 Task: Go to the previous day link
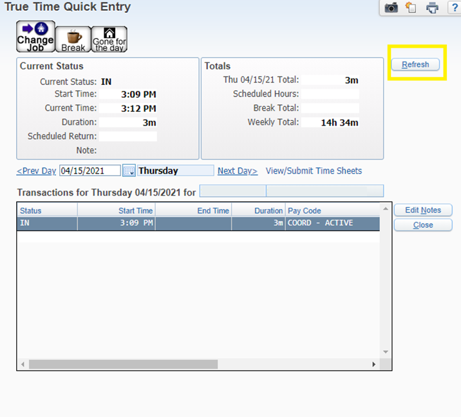coord(36,171)
